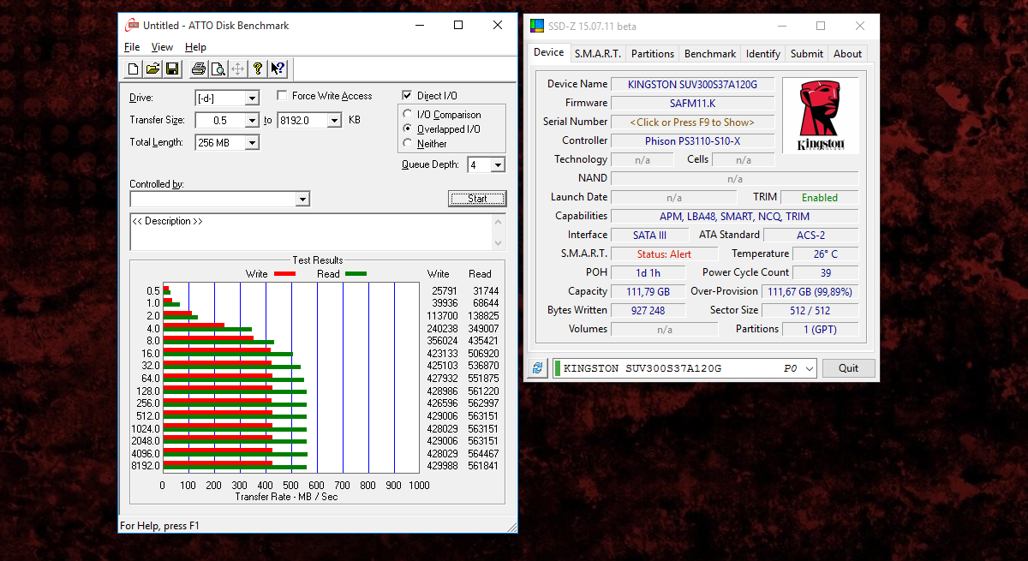
Task: Click the yellow question mark Help icon
Action: coord(257,69)
